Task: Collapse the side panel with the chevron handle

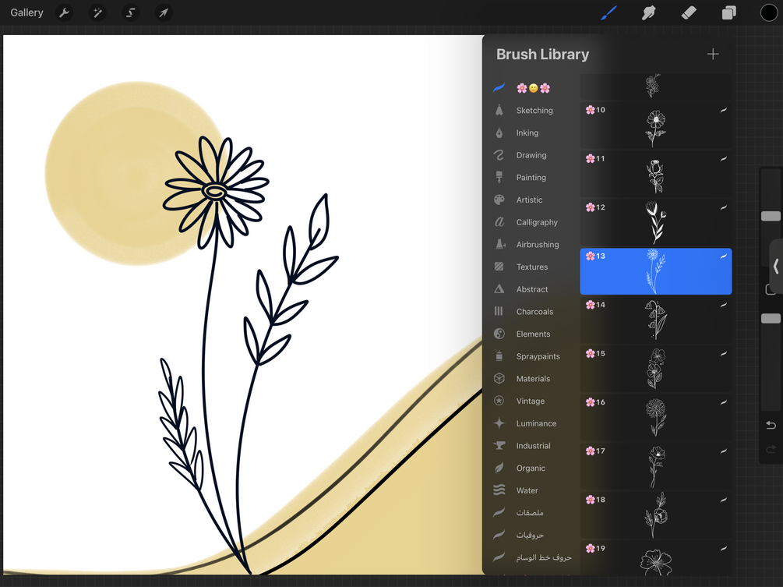Action: 776,267
